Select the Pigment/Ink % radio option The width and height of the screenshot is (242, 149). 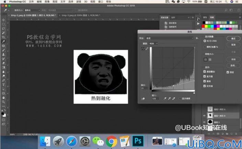click(205, 47)
